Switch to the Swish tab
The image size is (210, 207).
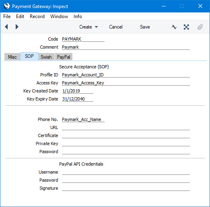46,57
